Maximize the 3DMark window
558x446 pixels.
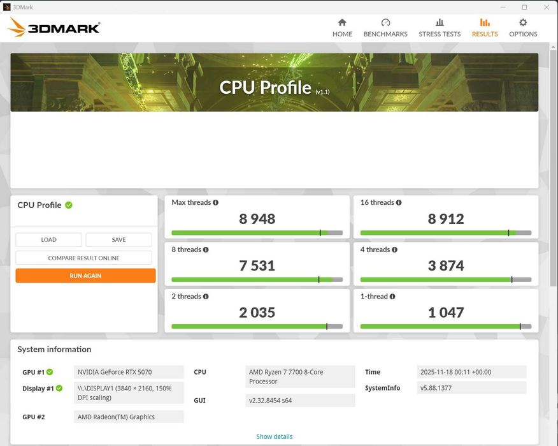pyautogui.click(x=524, y=7)
